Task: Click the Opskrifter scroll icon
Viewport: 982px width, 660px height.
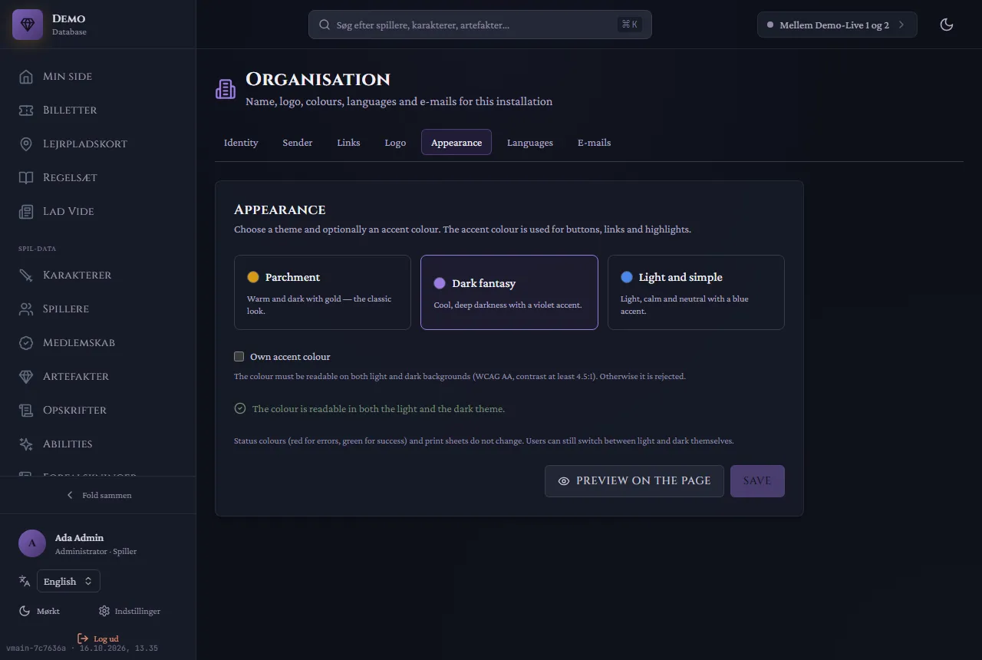Action: tap(26, 411)
